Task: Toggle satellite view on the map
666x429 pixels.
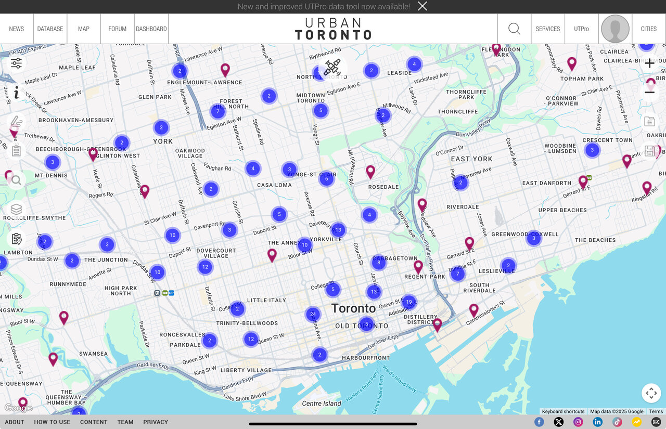Action: pos(332,68)
